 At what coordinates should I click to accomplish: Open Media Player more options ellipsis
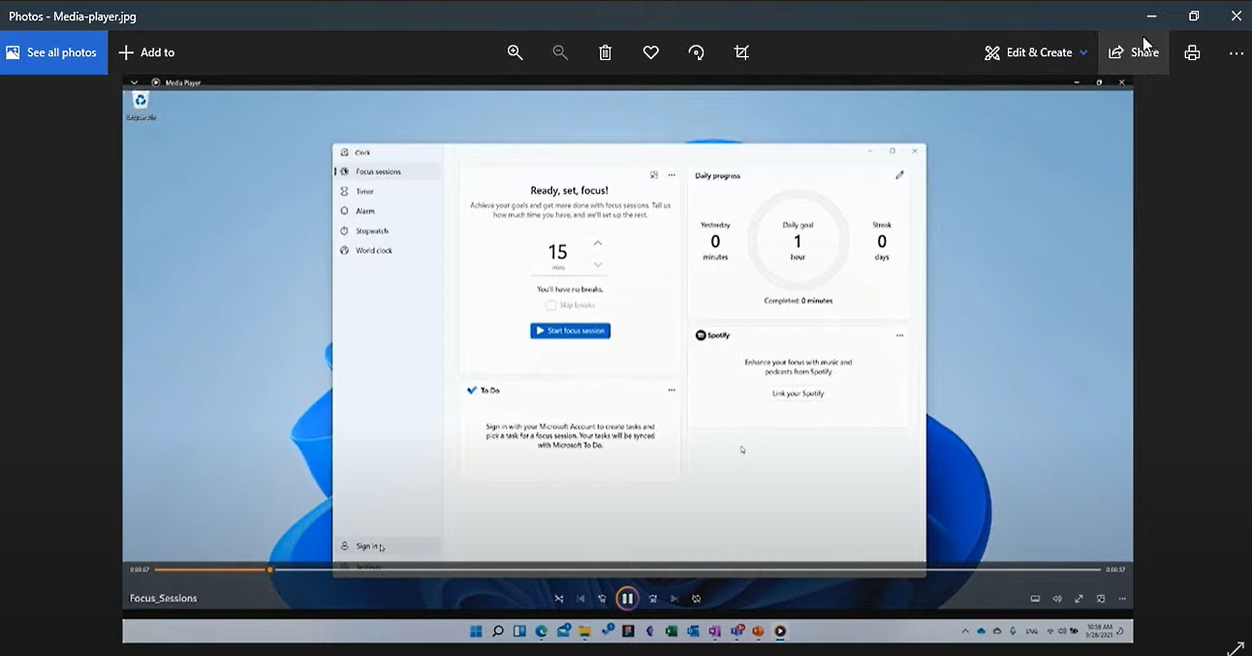1121,599
